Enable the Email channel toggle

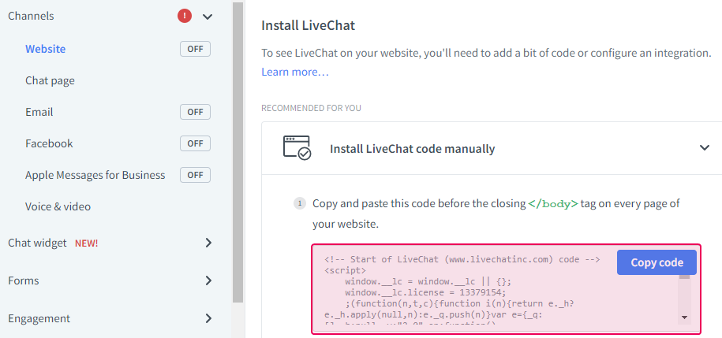[x=195, y=112]
